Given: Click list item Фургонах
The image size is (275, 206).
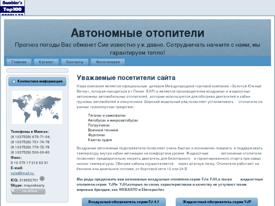Looking at the screenshot, I should (96, 135).
